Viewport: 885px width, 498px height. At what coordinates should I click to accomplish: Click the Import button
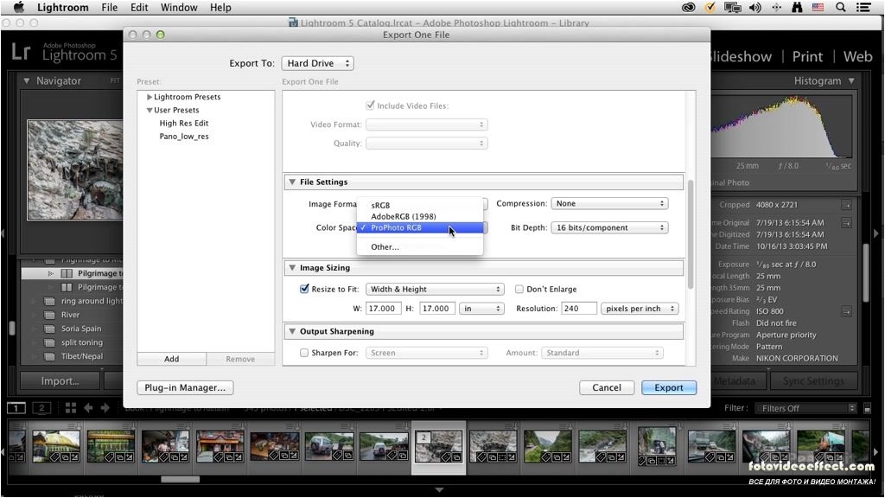(x=60, y=381)
